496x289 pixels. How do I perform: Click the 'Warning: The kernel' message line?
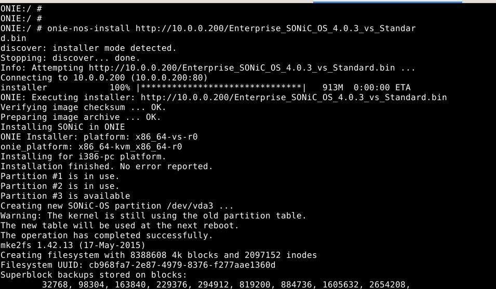(x=153, y=216)
